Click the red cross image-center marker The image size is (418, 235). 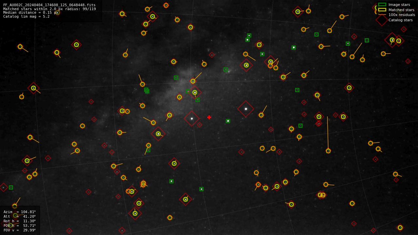tap(209, 117)
